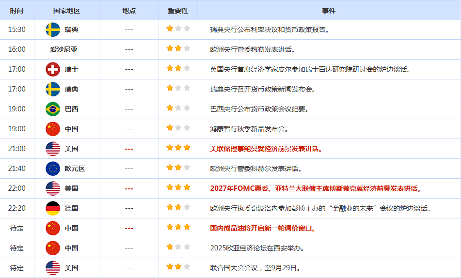Click US flag in the 21:00 row
The image size is (461, 278).
coord(53,149)
